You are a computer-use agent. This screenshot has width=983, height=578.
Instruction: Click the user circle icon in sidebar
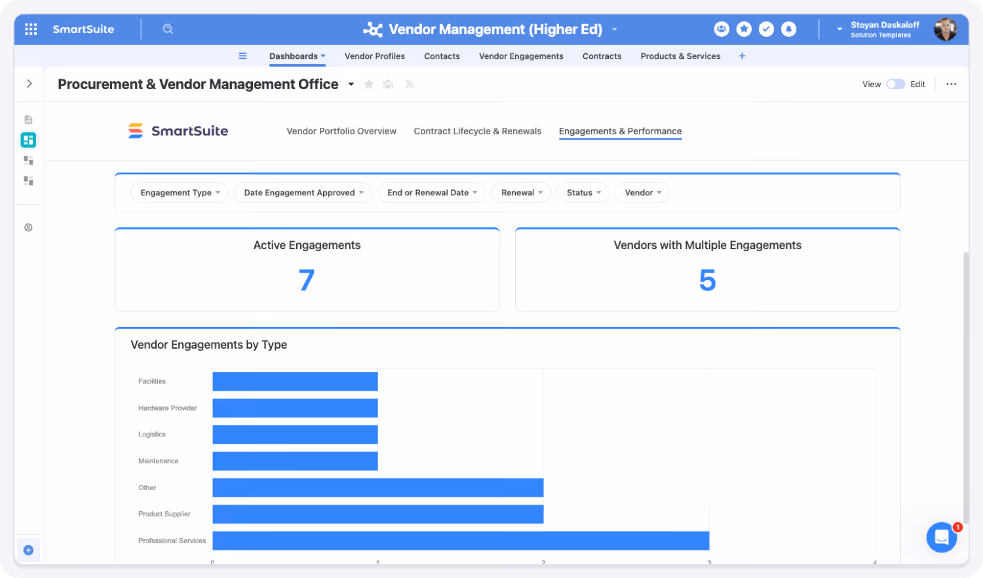point(28,227)
